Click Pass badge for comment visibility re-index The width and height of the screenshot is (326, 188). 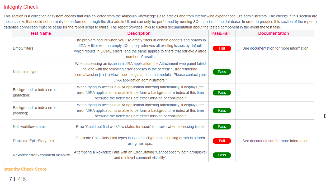click(x=222, y=155)
